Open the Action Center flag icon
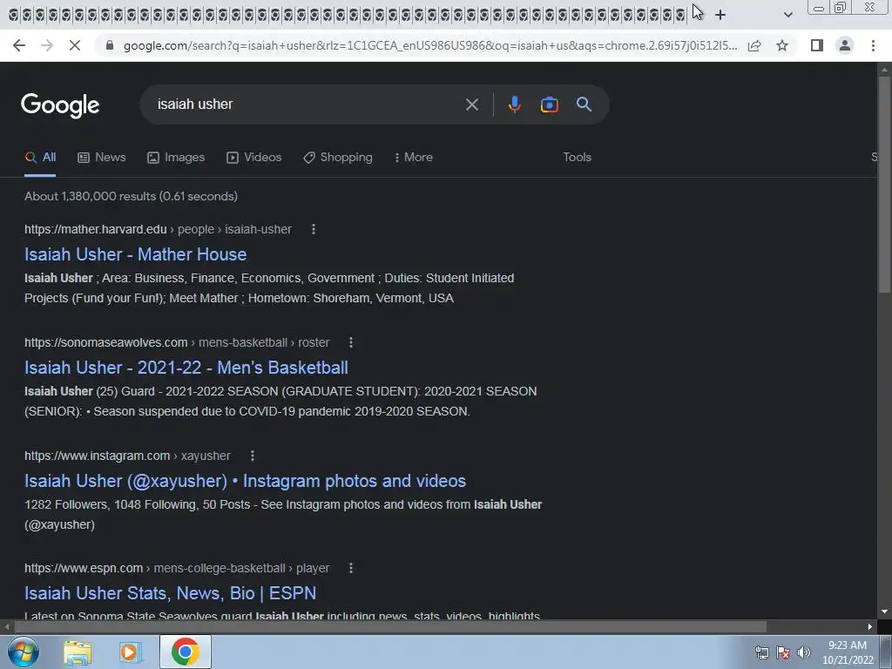Viewport: 892px width, 669px height. pyautogui.click(x=783, y=652)
